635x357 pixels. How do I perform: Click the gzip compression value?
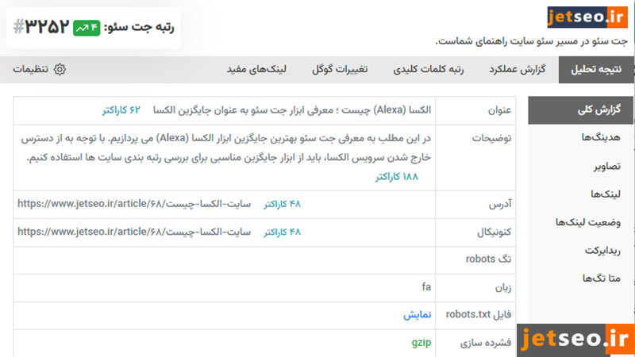(x=421, y=343)
